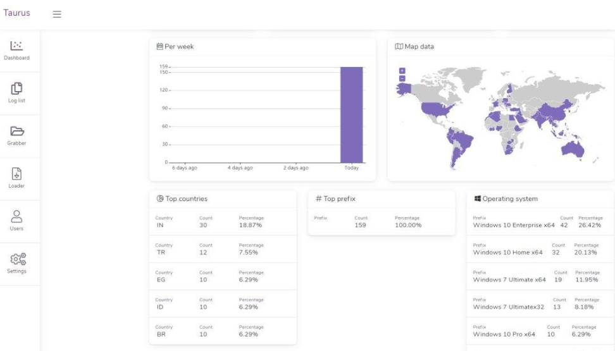This screenshot has height=351, width=615.
Task: Select the BR country row
Action: click(x=222, y=331)
